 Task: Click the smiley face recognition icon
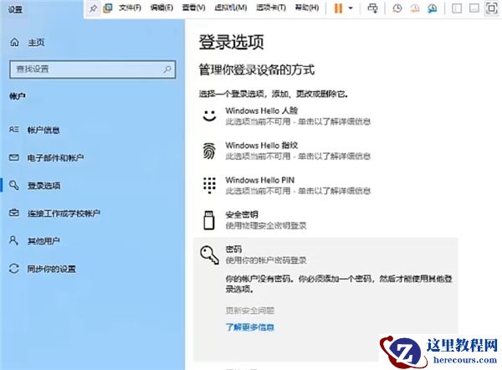click(209, 116)
